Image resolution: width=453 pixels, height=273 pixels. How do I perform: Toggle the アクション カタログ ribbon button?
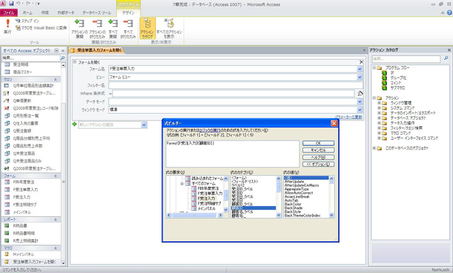(148, 28)
